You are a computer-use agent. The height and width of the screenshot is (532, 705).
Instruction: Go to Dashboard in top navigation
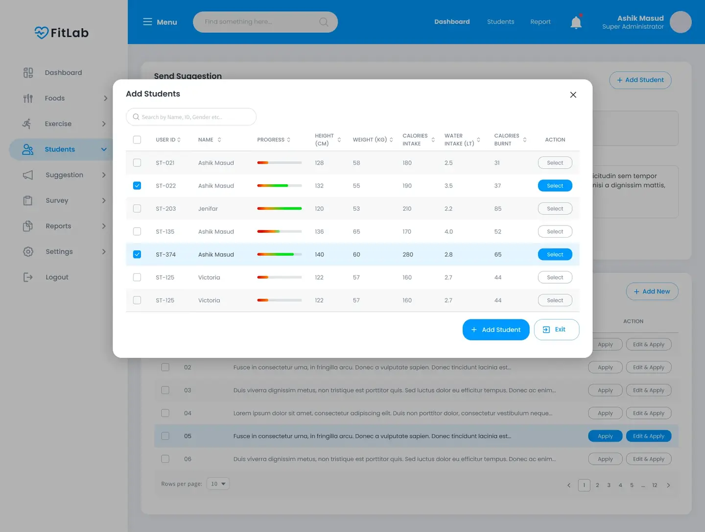pyautogui.click(x=452, y=22)
